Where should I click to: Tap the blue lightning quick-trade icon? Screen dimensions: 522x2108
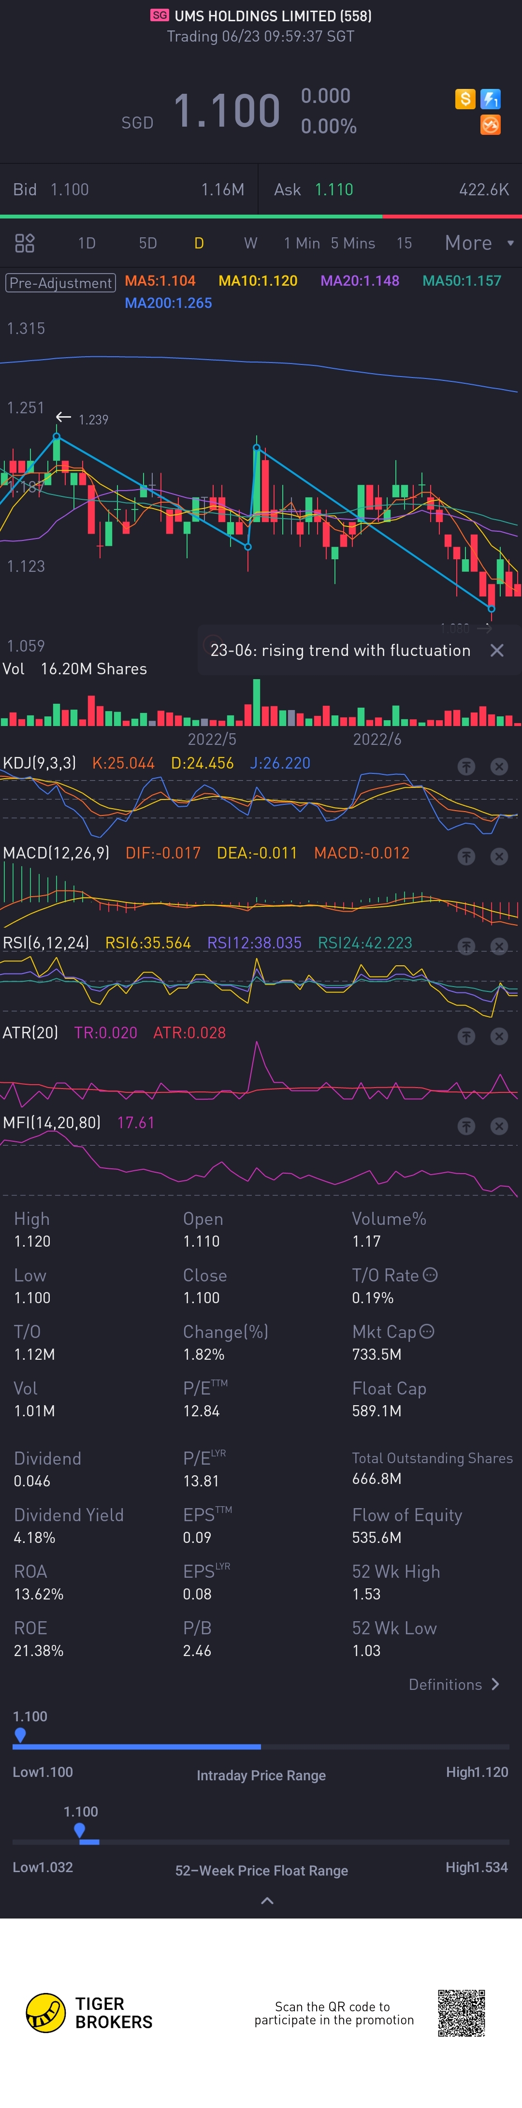click(x=490, y=99)
